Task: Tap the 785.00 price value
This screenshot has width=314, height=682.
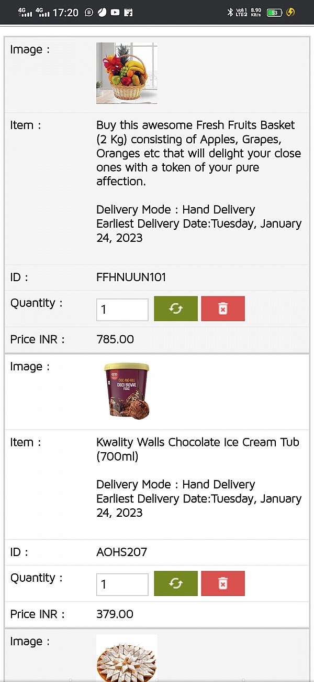Action: tap(115, 339)
